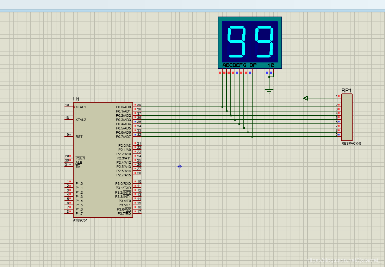The width and height of the screenshot is (385, 267).
Task: Click the XTAL1 pin label
Action: coord(81,107)
